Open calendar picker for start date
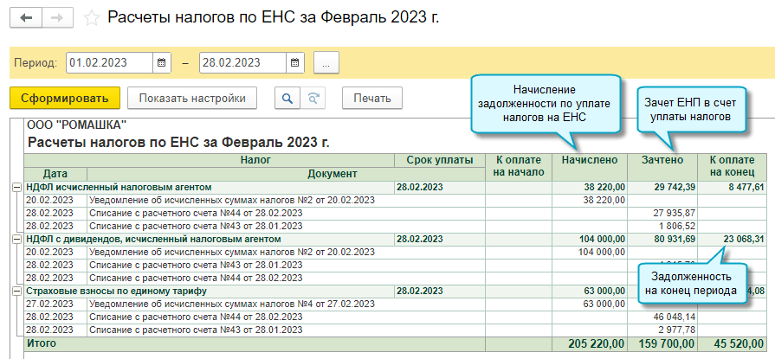 [161, 63]
